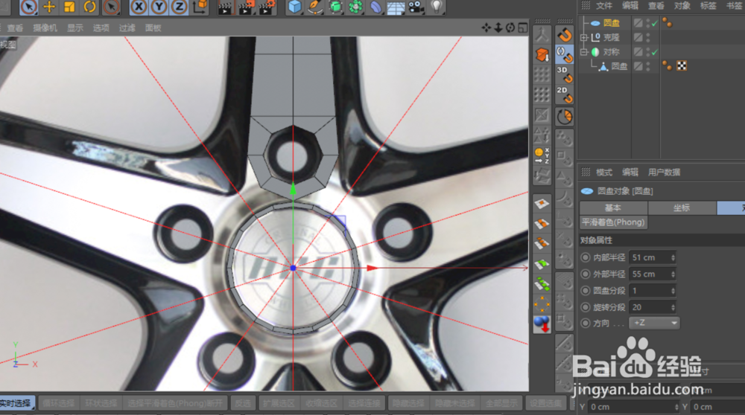Toggle 外部半径 animation dot

click(586, 274)
